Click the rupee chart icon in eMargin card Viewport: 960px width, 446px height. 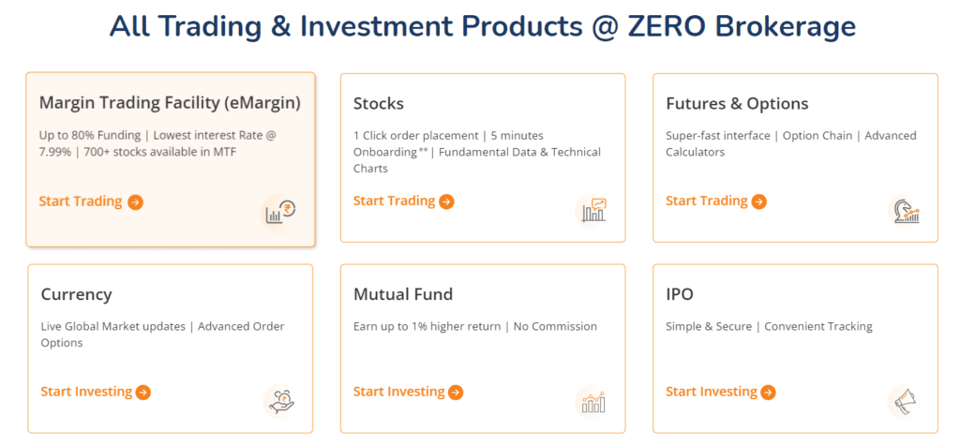tap(280, 213)
